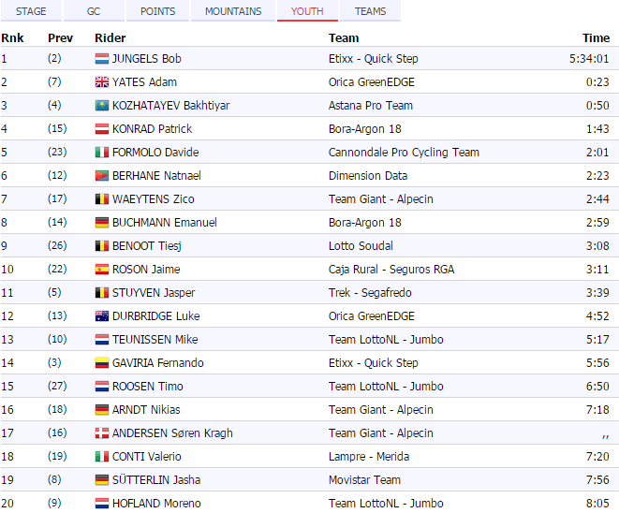Click the British flag next to YATES Adam
The image size is (619, 513).
tap(102, 82)
